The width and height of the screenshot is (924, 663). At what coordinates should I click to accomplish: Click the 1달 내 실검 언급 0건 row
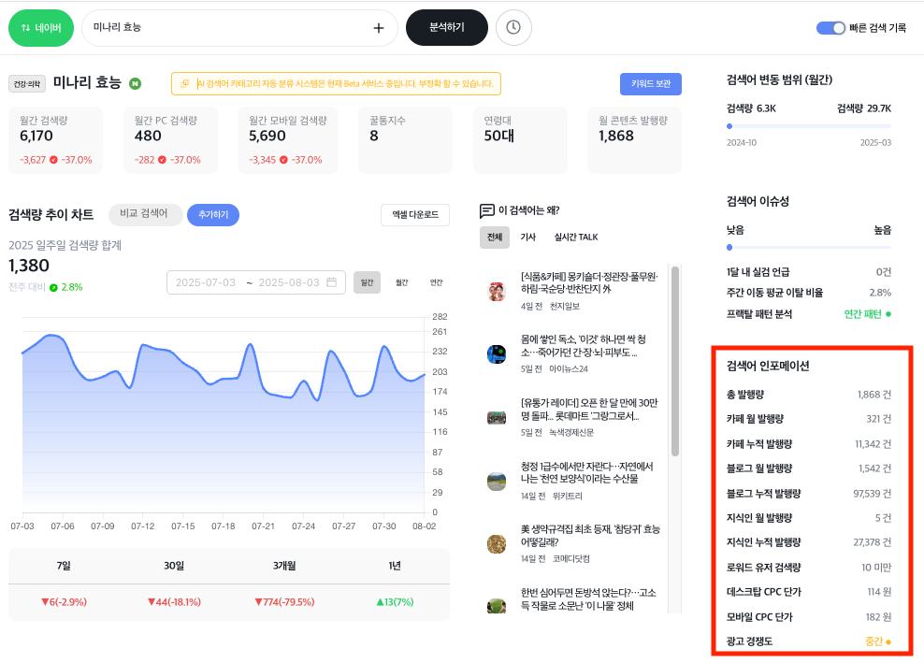pos(808,272)
